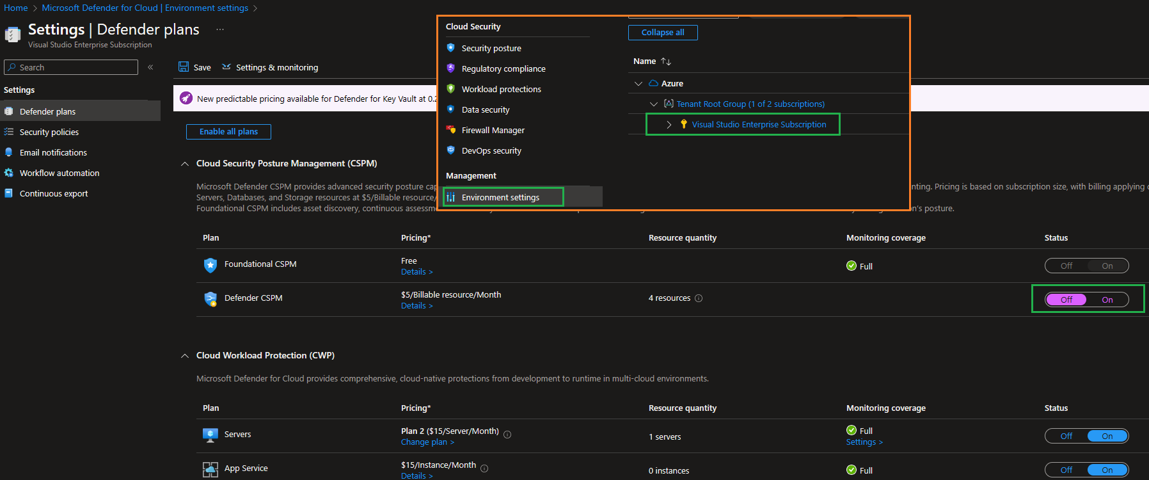The width and height of the screenshot is (1149, 480).
Task: Click '1 servers' resource quantity
Action: (665, 436)
